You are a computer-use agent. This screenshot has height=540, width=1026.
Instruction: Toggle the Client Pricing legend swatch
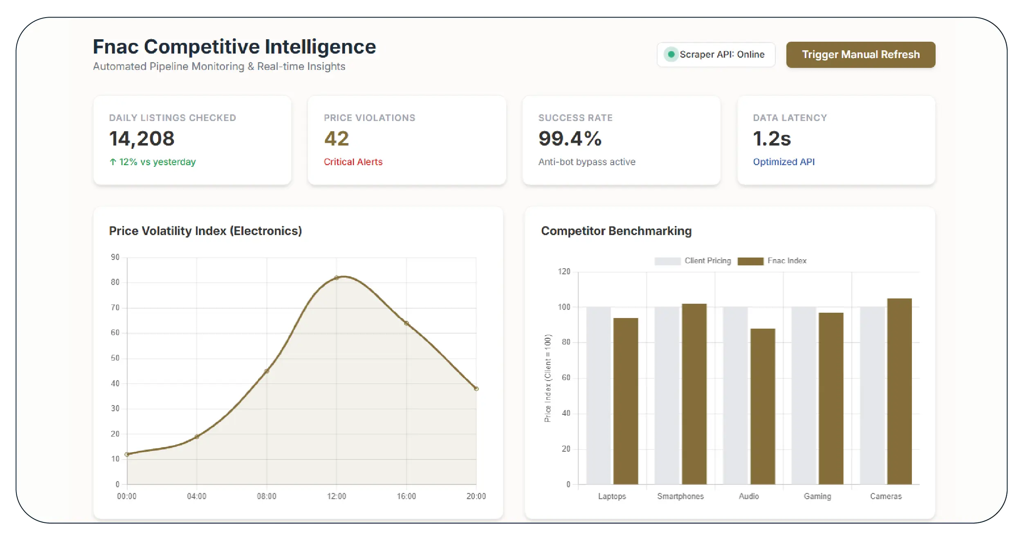pos(667,261)
